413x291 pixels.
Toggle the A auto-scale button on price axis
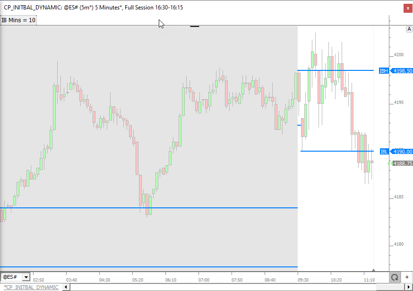(x=409, y=29)
